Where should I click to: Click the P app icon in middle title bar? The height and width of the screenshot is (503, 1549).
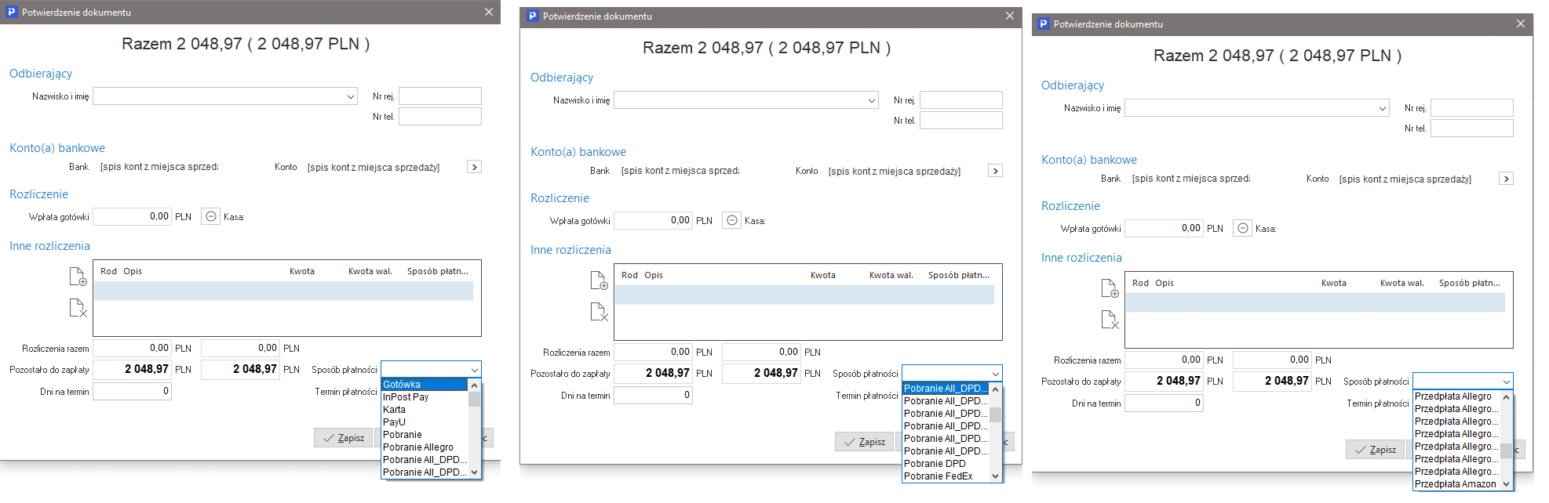pyautogui.click(x=532, y=16)
